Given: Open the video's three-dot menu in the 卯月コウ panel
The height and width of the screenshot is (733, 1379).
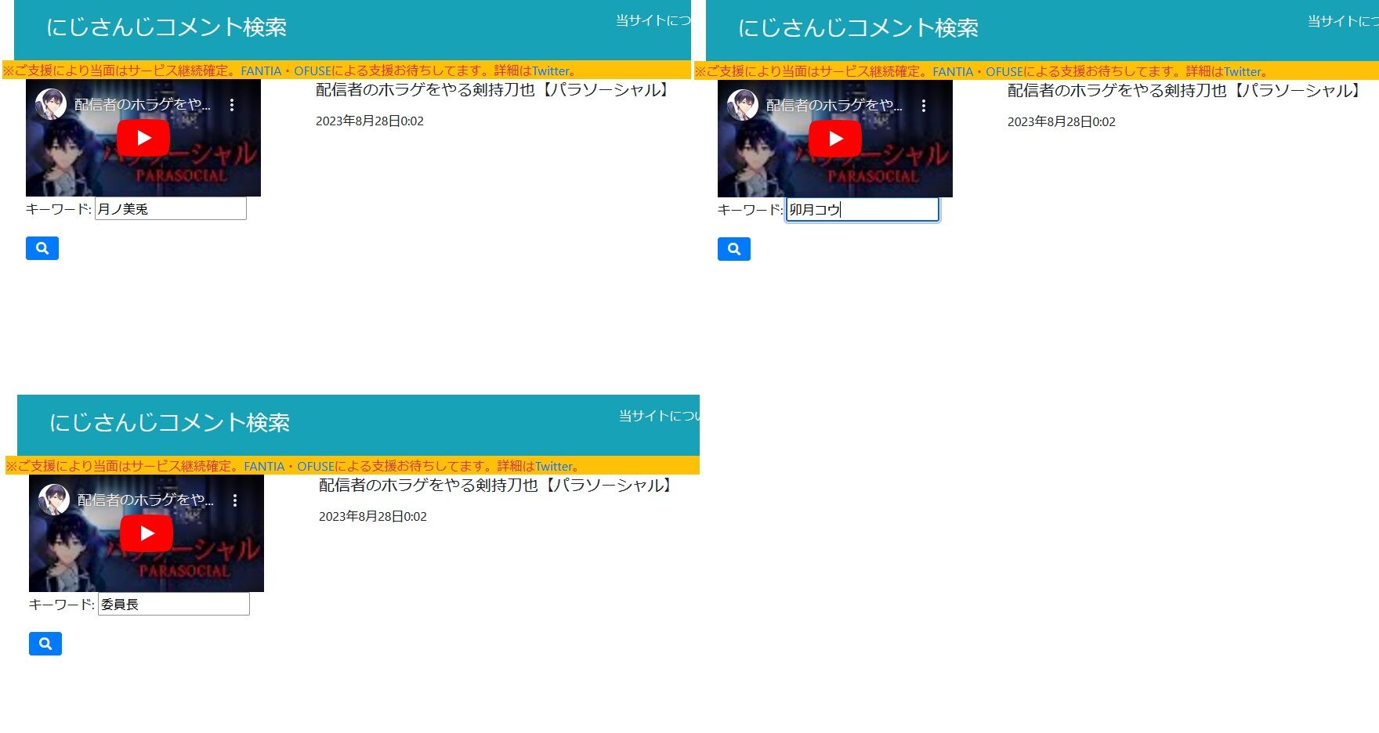Looking at the screenshot, I should click(924, 106).
